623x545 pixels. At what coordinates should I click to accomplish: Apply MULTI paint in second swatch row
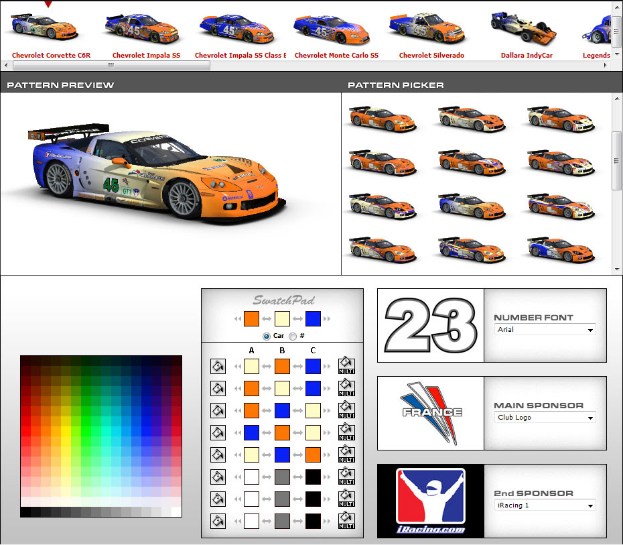[x=346, y=388]
